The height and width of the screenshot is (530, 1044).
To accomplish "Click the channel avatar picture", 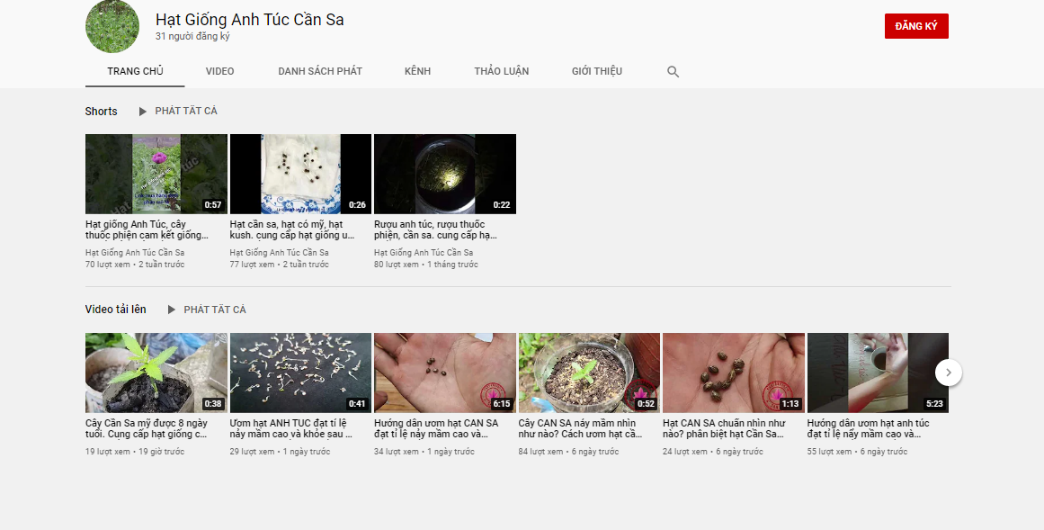I will click(x=112, y=26).
